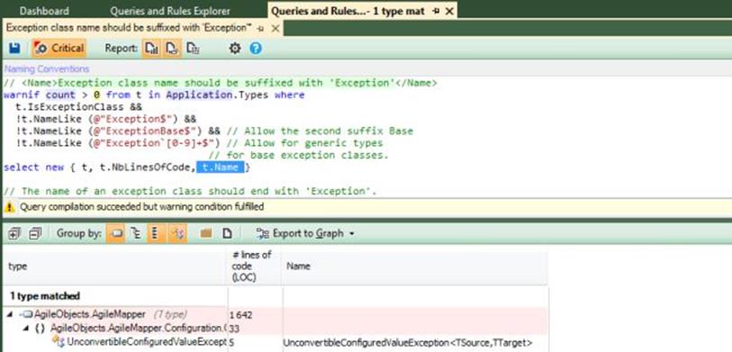Select the Exception class name rule tab

[130, 28]
